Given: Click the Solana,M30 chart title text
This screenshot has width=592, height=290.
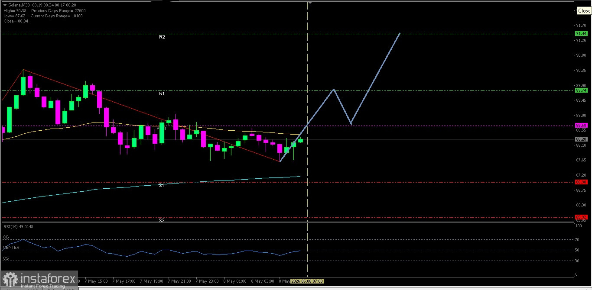Looking at the screenshot, I should click(19, 5).
